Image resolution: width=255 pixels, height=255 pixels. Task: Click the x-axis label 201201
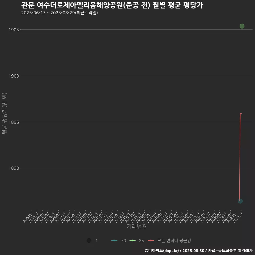point(93,218)
